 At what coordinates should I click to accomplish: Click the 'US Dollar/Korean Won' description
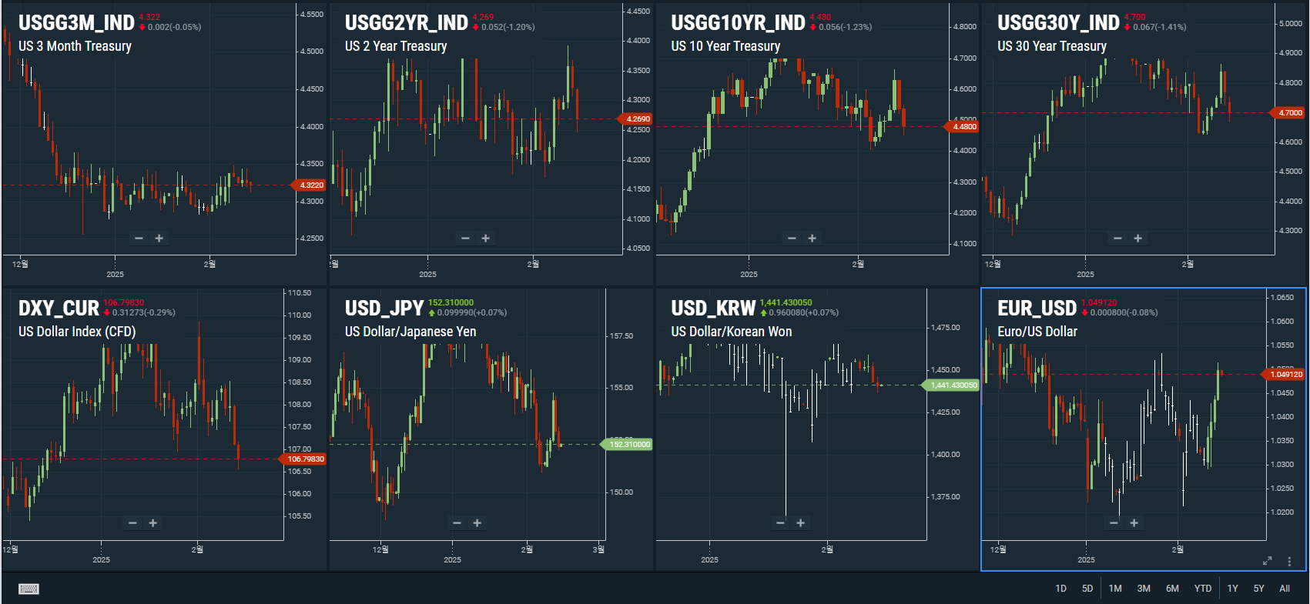tap(731, 332)
